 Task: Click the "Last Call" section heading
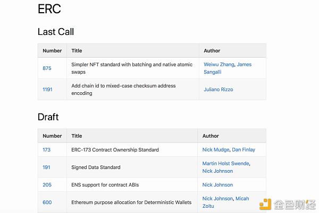click(56, 32)
